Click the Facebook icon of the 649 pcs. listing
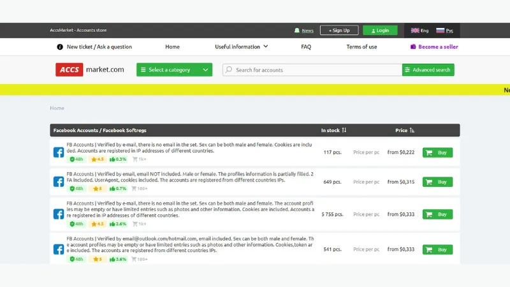 pyautogui.click(x=58, y=182)
